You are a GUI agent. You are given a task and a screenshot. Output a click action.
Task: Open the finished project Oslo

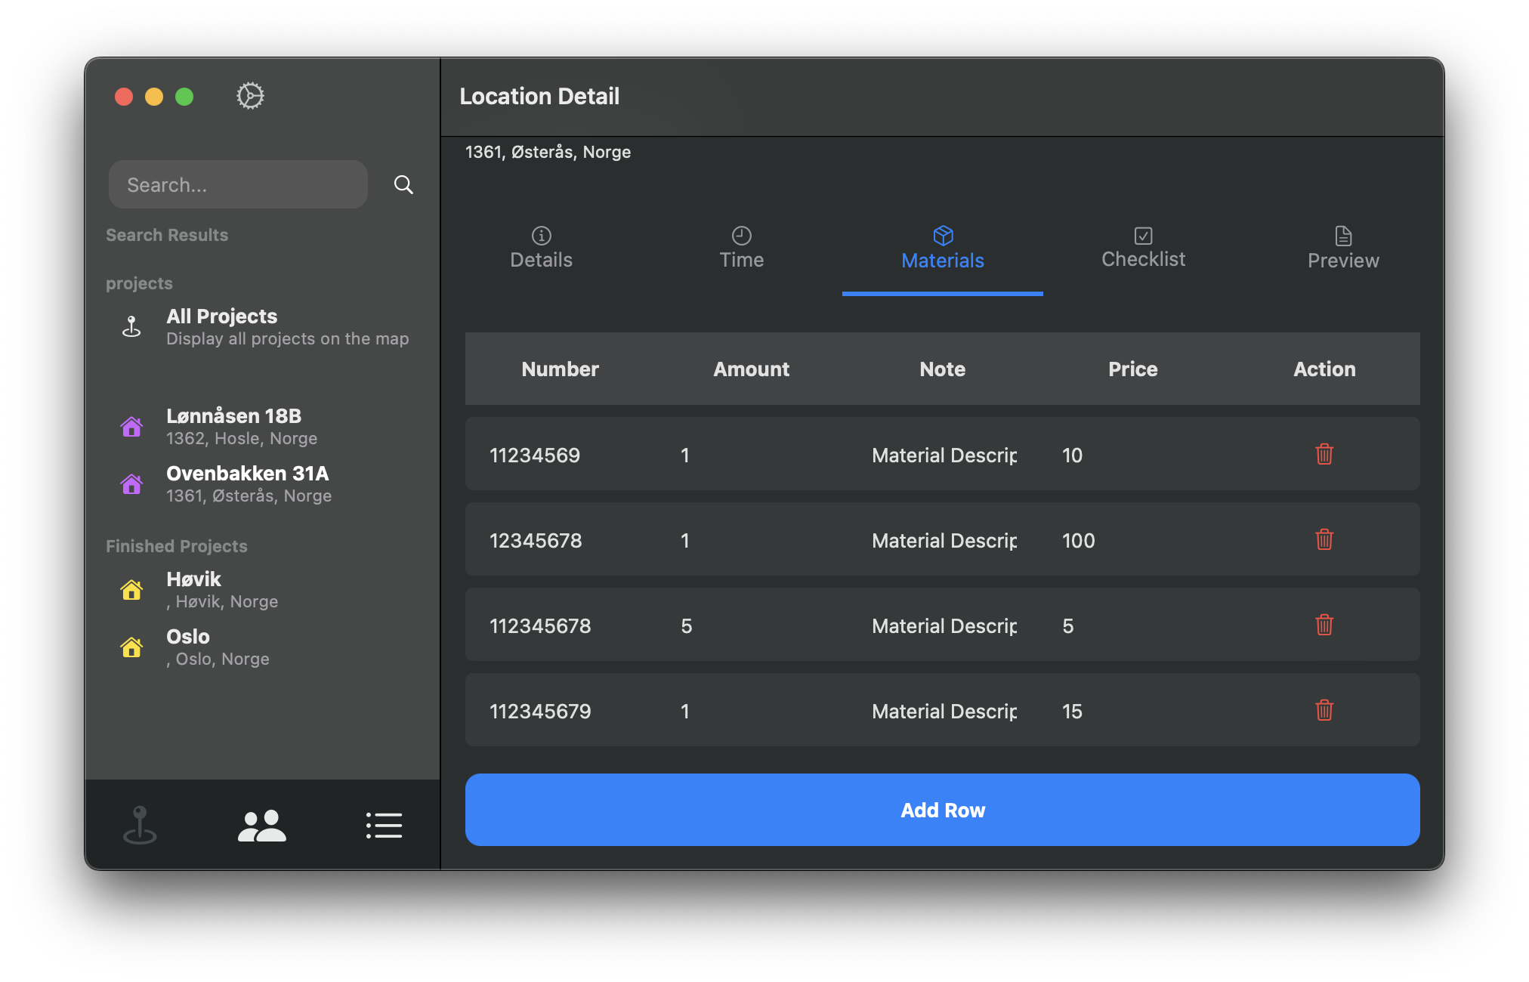(x=262, y=647)
